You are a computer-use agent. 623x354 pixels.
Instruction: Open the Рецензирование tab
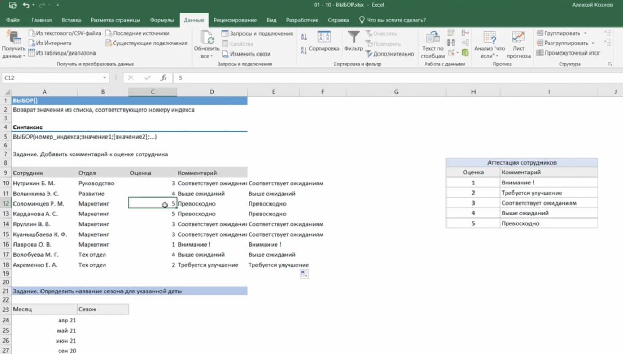tap(235, 20)
